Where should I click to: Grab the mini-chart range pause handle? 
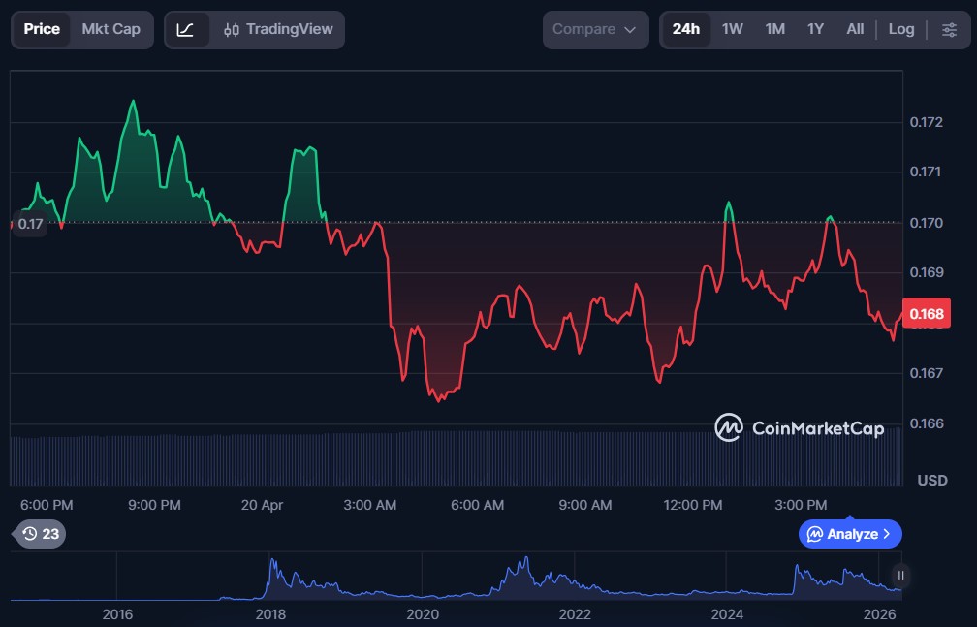pos(900,575)
